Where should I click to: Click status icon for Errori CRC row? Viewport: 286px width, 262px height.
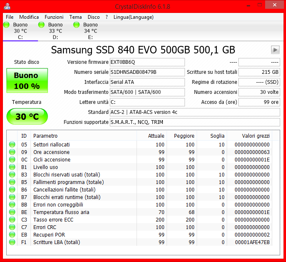pos(12,227)
